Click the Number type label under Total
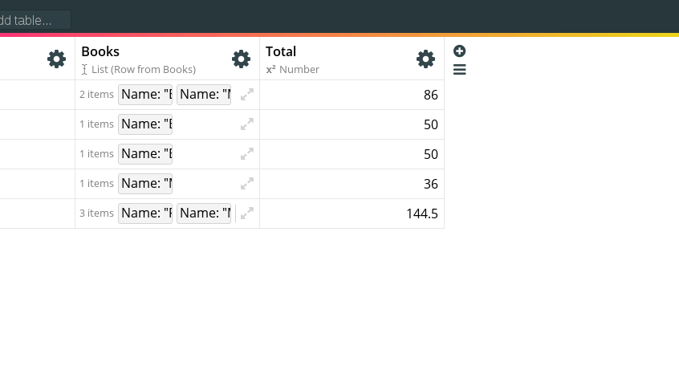This screenshot has width=679, height=366. click(299, 69)
